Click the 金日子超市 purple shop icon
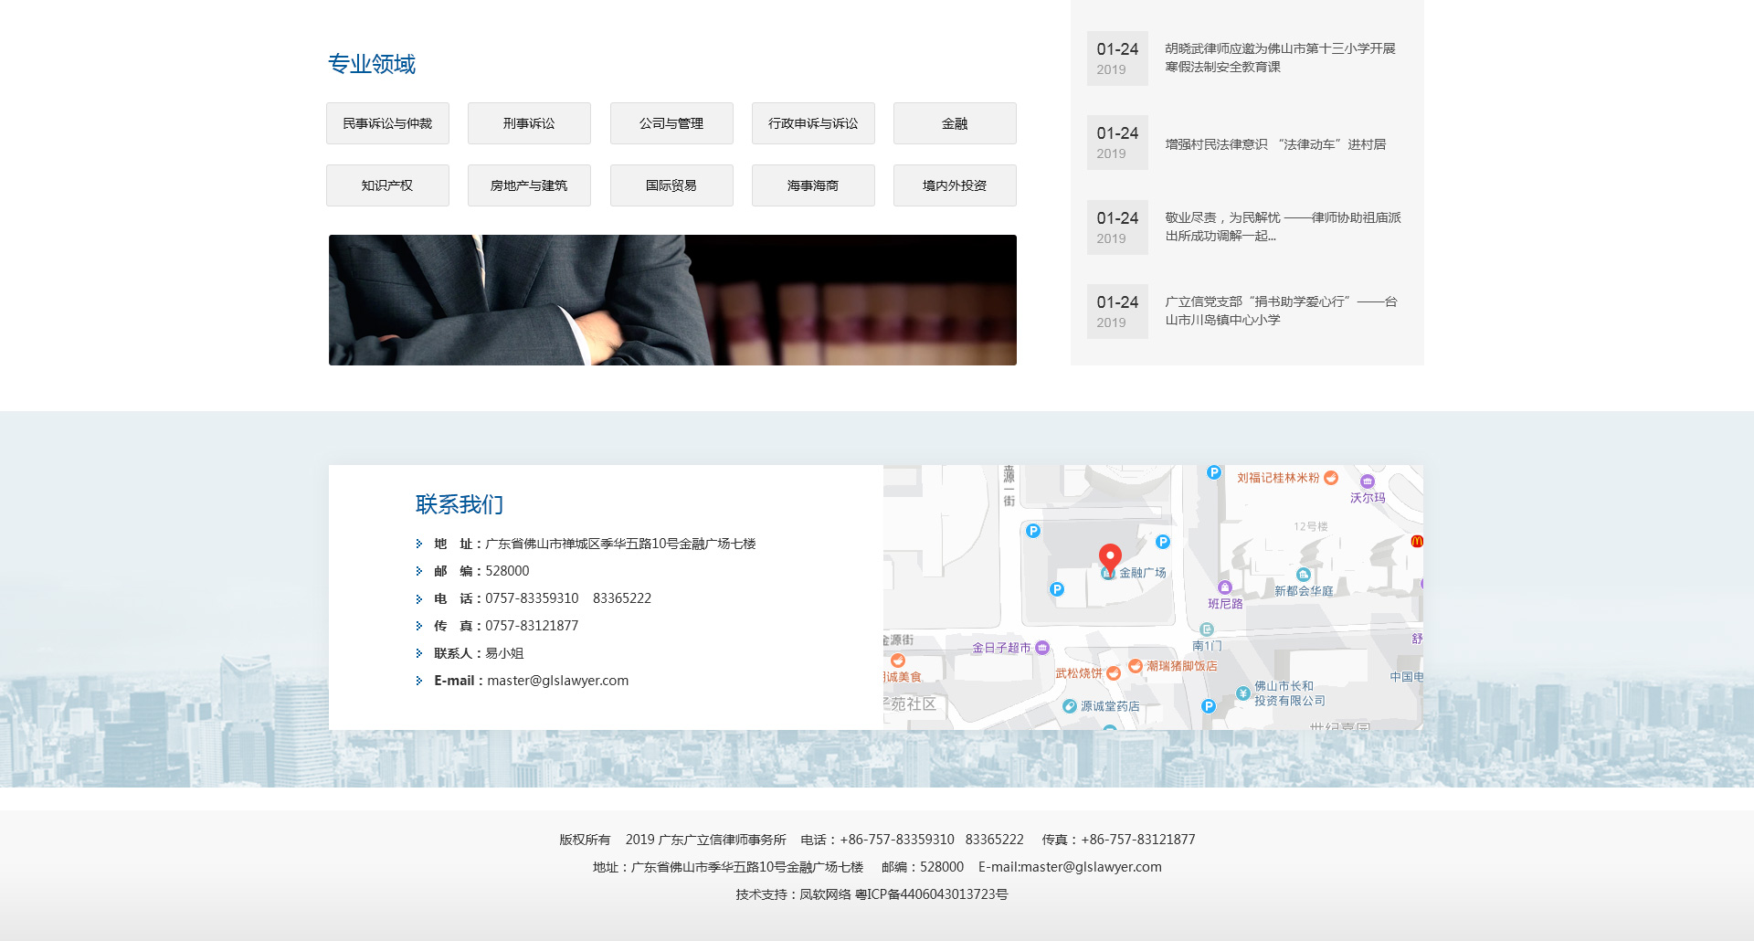 tap(1042, 648)
